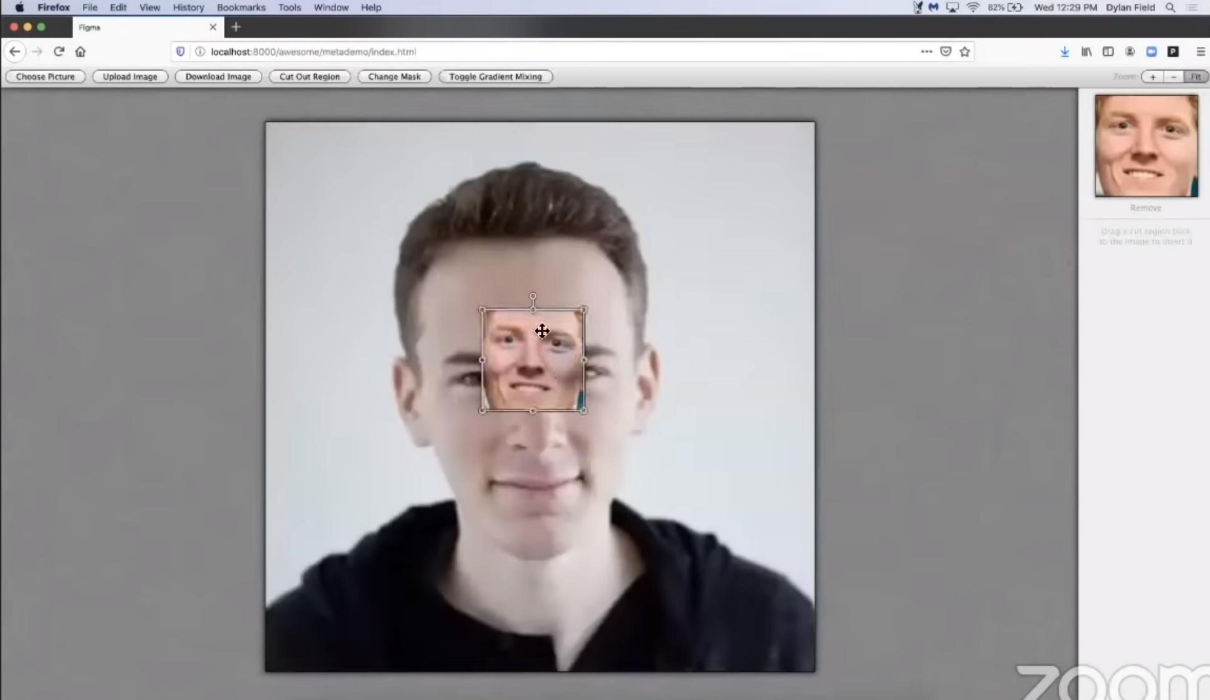Reload the current page
The height and width of the screenshot is (700, 1210).
click(x=59, y=52)
